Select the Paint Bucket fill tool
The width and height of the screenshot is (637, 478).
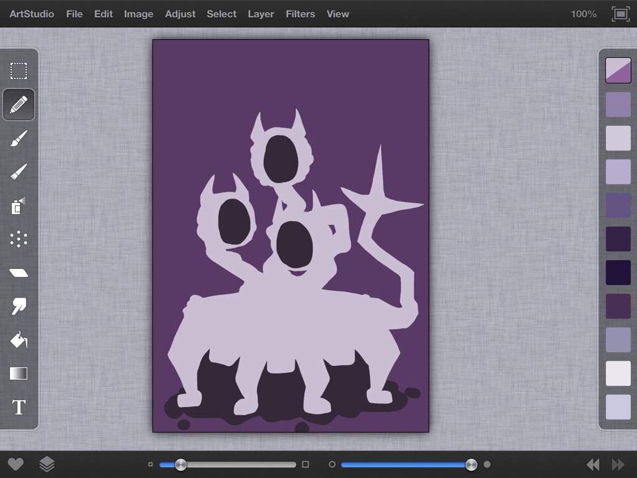[19, 339]
